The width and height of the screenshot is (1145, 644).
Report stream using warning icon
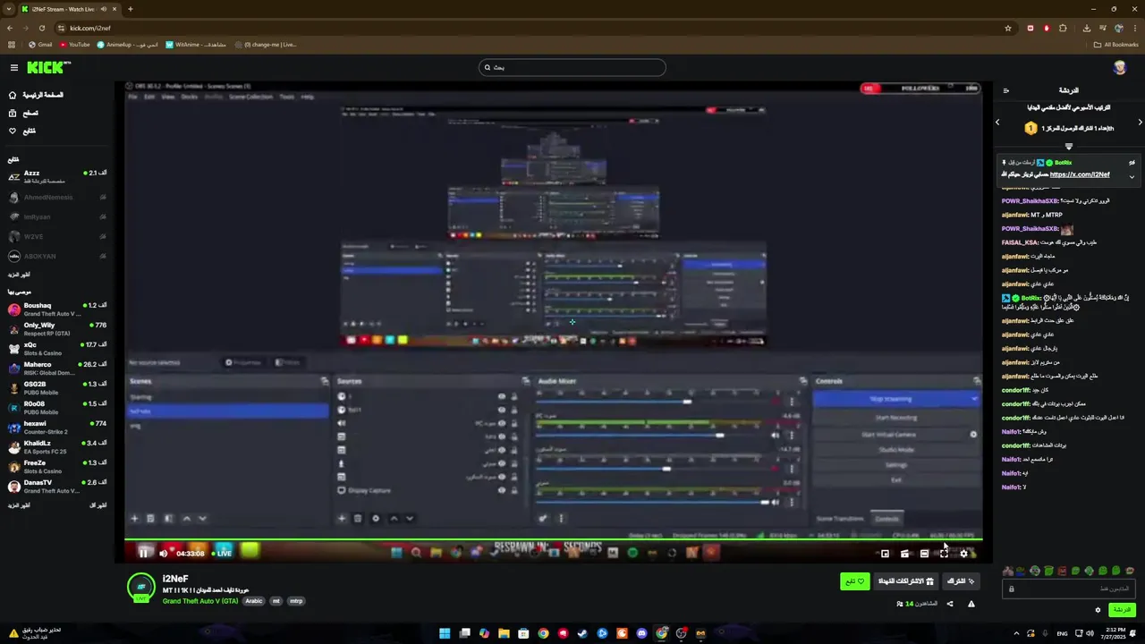971,604
